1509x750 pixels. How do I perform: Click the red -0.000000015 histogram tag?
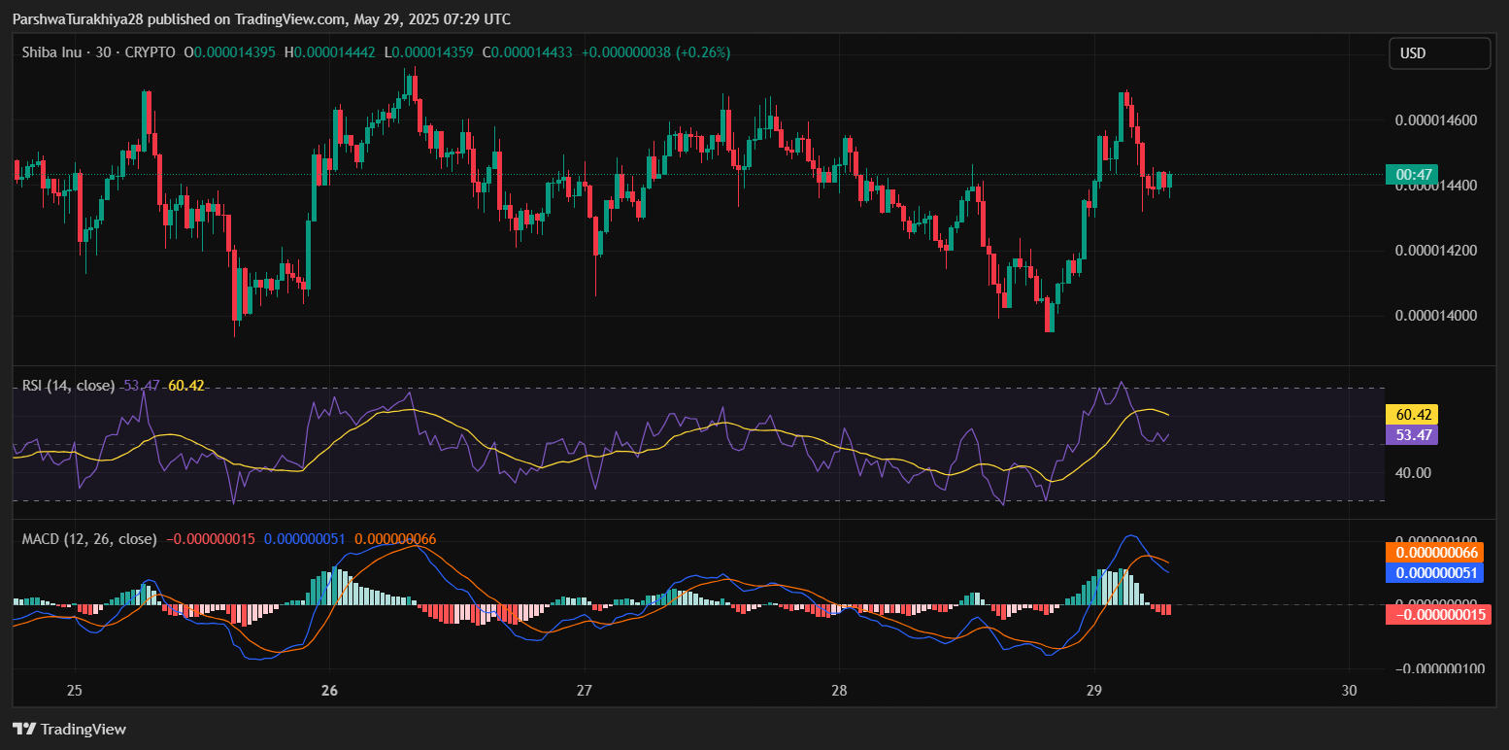click(x=1437, y=614)
